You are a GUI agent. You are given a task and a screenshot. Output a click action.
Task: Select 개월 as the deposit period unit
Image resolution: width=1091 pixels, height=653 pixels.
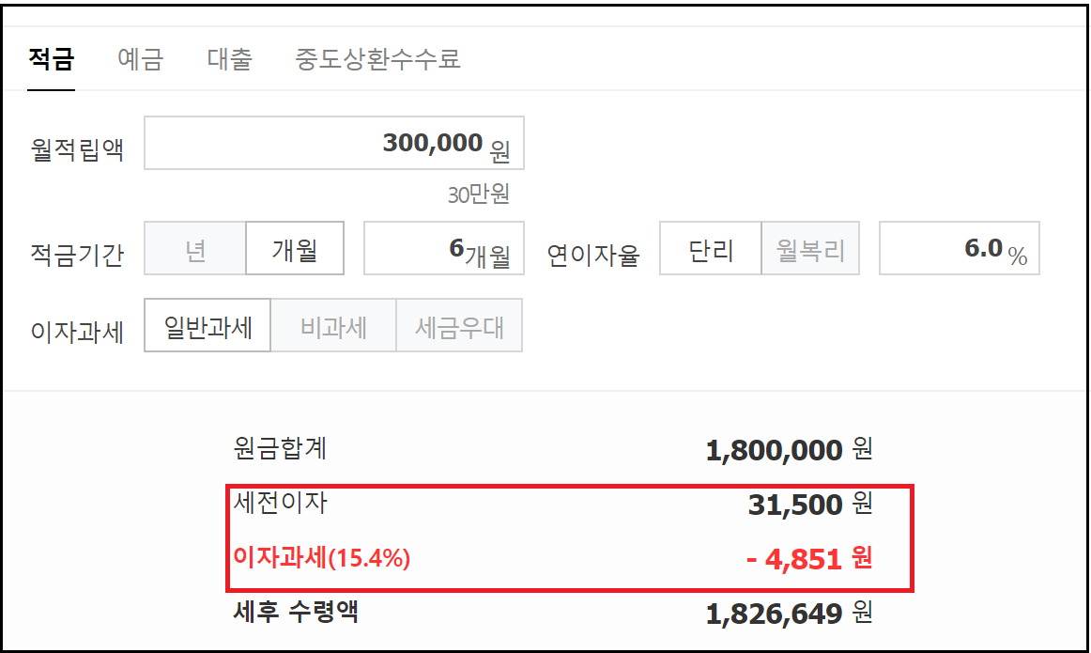click(x=295, y=247)
